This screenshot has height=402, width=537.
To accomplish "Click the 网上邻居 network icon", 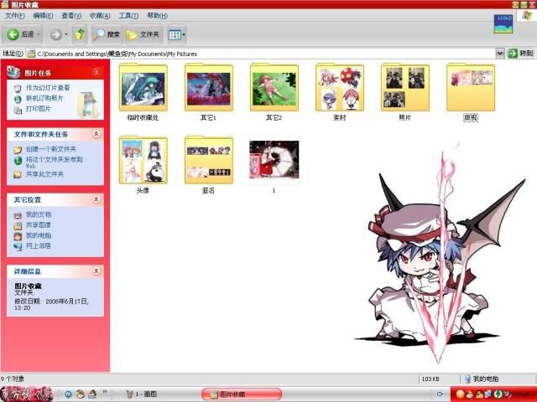I will coord(18,246).
